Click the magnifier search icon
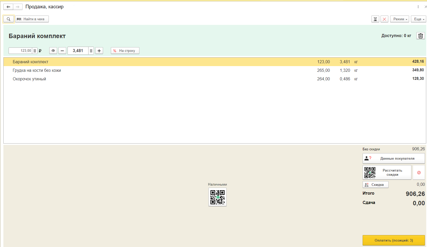Image resolution: width=427 pixels, height=247 pixels. point(9,19)
